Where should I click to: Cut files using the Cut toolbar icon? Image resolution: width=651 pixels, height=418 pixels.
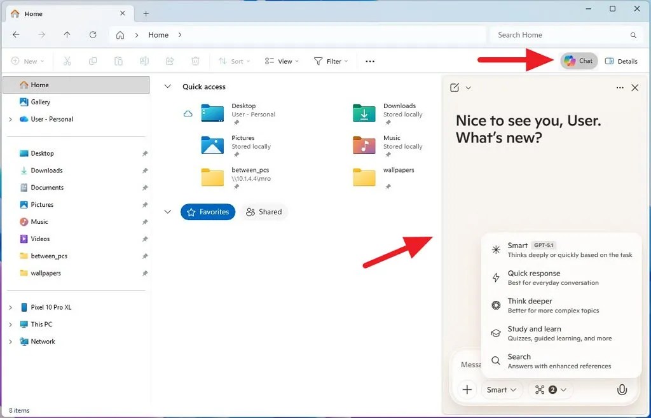(x=67, y=60)
